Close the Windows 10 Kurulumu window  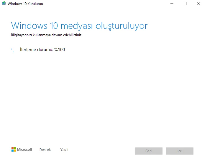199,4
